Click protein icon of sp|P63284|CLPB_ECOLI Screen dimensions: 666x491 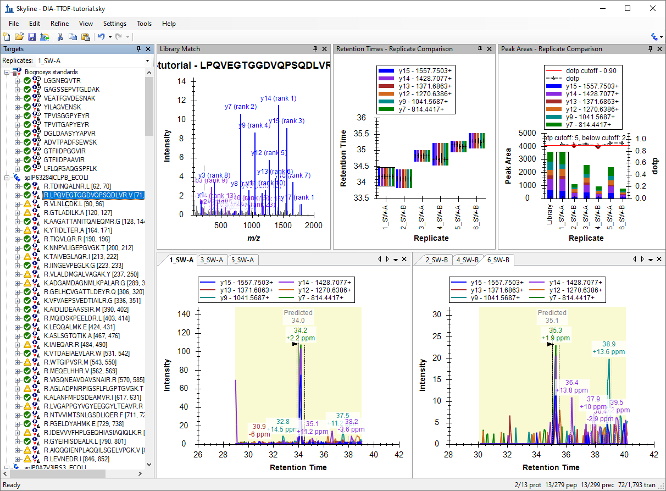coord(16,178)
